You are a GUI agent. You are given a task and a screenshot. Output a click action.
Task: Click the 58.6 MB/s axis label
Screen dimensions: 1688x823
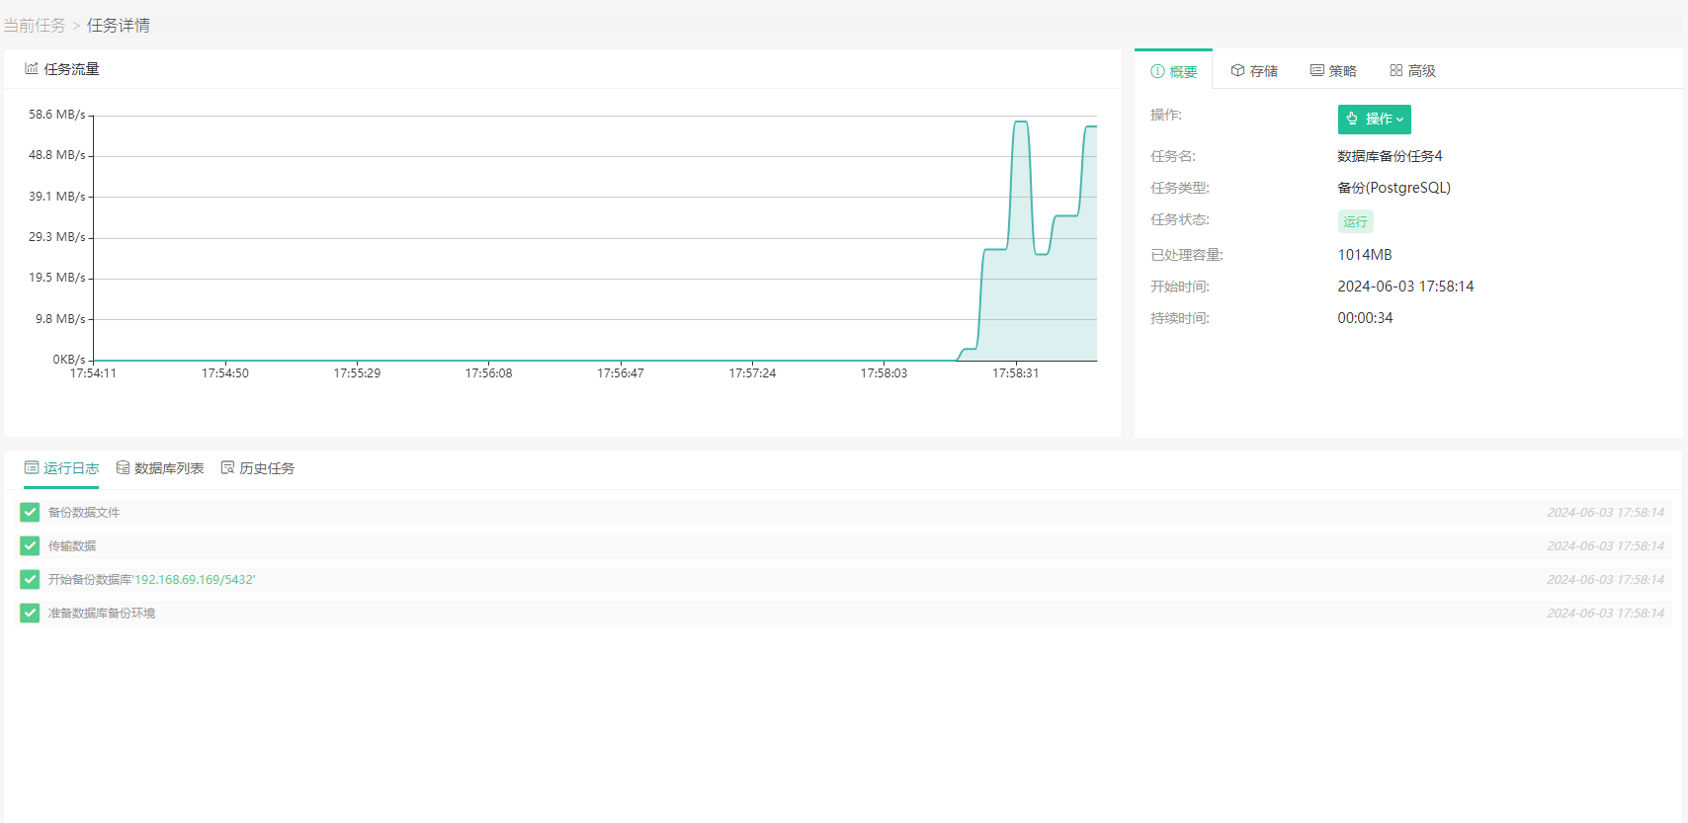coord(57,115)
